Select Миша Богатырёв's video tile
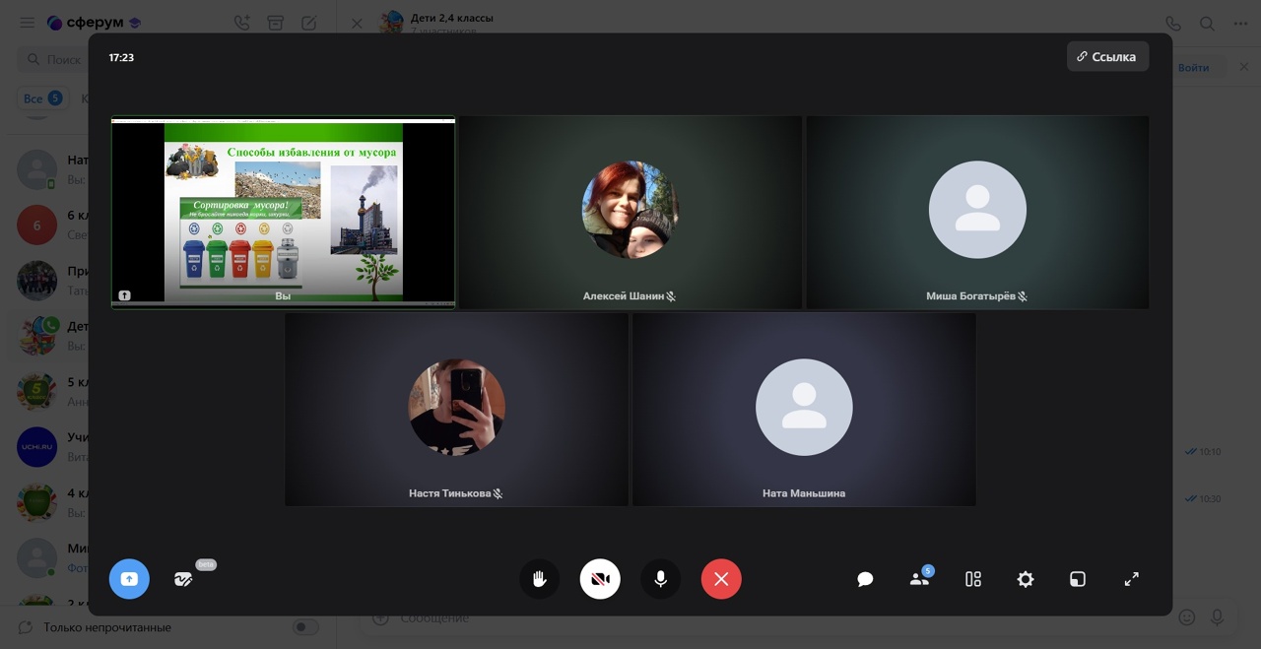 [x=977, y=212]
